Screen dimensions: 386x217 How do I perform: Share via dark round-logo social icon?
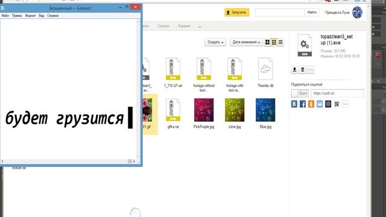(328, 104)
